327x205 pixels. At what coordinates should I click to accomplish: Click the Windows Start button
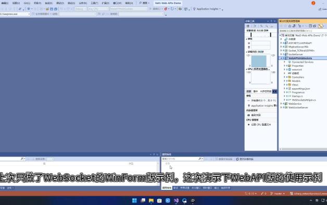pos(134,201)
